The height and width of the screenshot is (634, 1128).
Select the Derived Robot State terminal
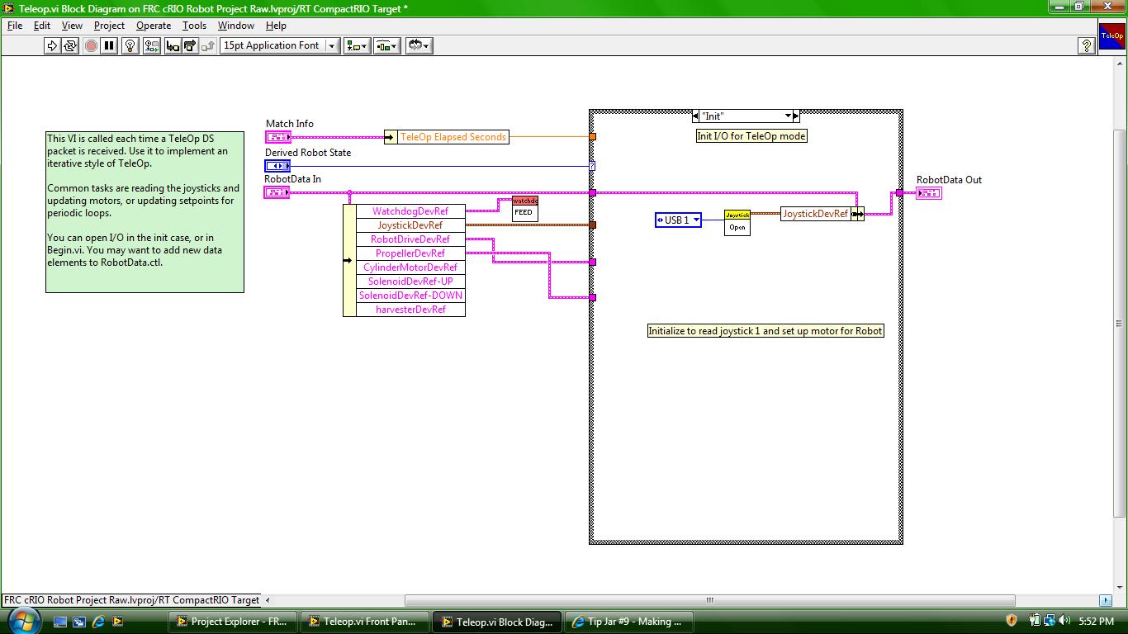tap(277, 166)
